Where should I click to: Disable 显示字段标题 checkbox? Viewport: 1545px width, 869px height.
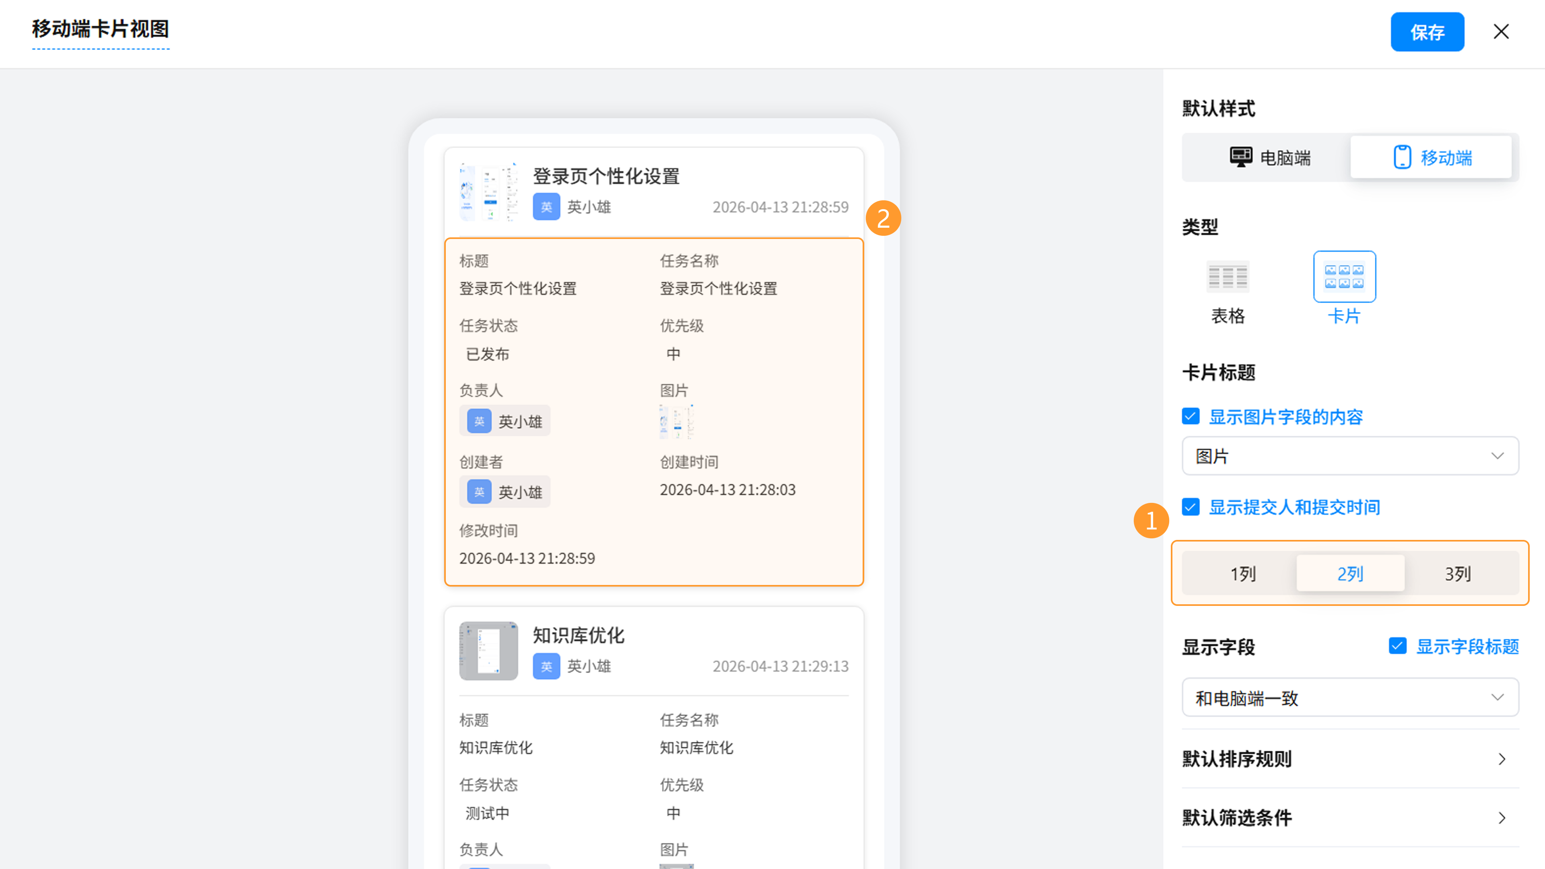click(1397, 646)
